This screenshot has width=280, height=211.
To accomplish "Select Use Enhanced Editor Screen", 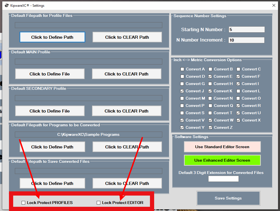I will (x=222, y=160).
